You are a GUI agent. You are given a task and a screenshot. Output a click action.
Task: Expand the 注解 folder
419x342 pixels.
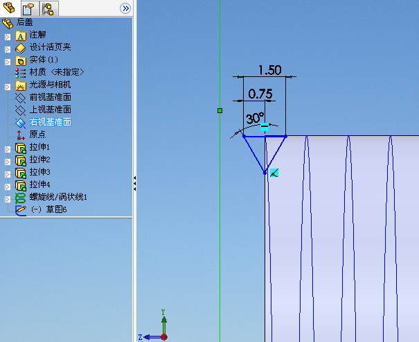(8, 37)
